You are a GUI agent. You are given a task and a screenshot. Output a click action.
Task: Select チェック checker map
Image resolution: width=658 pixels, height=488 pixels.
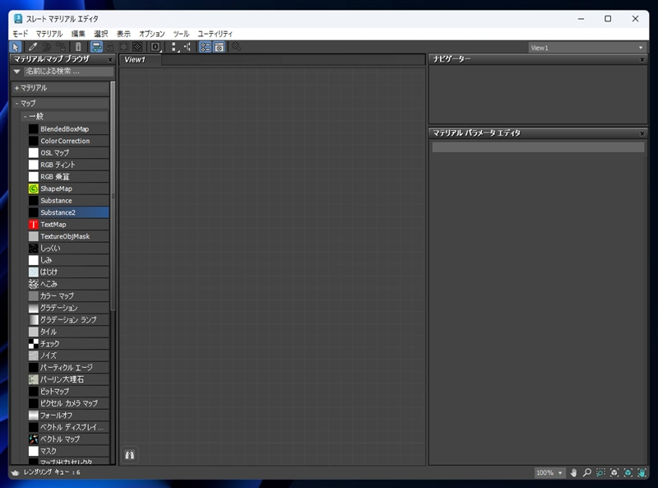click(68, 343)
